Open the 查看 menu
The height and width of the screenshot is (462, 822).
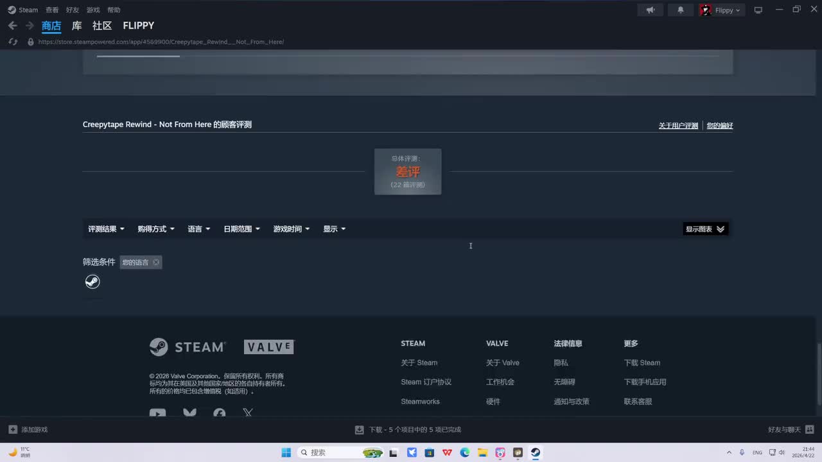tap(52, 10)
